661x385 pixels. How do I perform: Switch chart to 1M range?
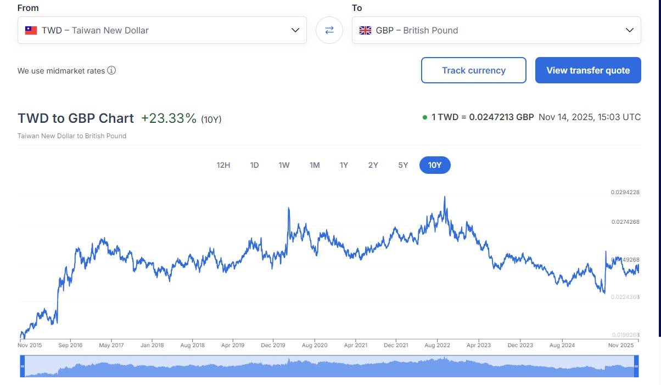315,165
